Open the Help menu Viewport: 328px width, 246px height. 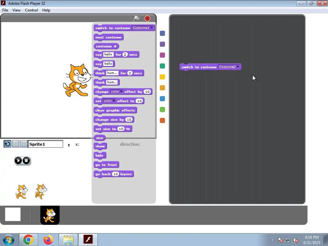pos(46,10)
